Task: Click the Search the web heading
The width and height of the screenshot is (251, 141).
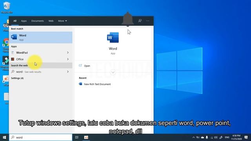Action: 19,65
